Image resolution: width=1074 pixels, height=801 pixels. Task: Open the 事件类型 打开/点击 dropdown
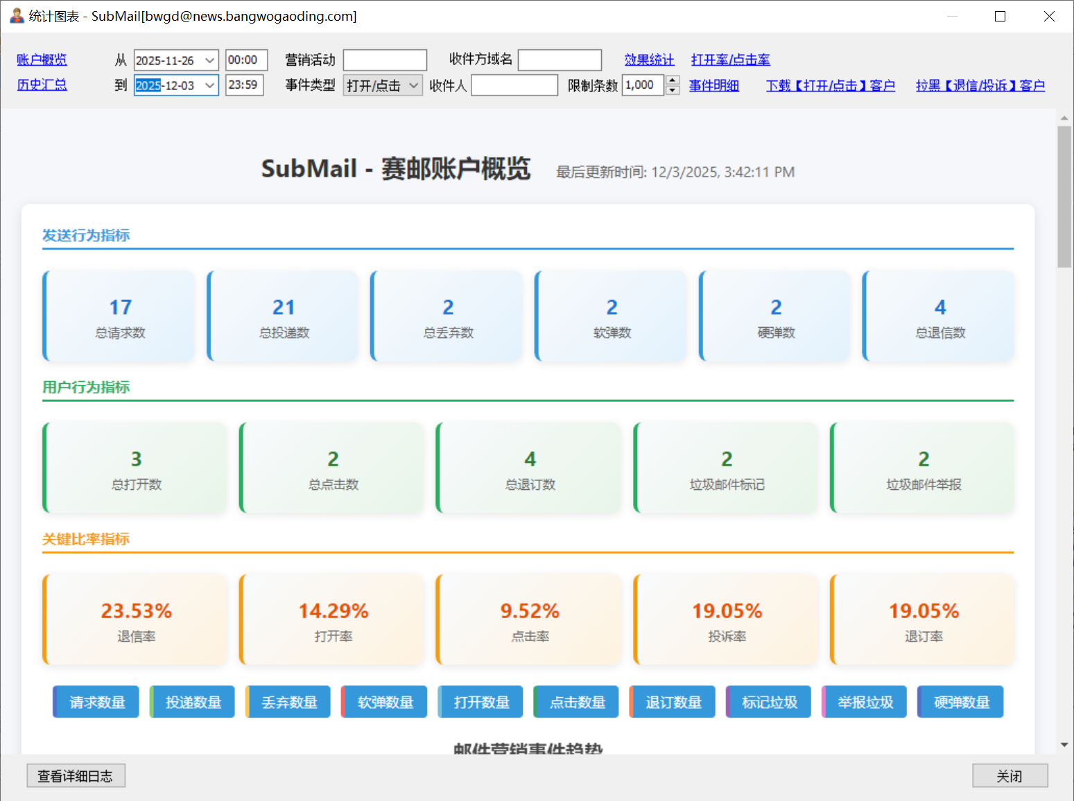click(x=414, y=85)
